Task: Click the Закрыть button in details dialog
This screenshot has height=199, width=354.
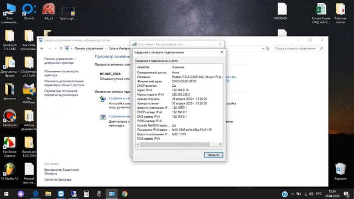Action: coord(214,155)
